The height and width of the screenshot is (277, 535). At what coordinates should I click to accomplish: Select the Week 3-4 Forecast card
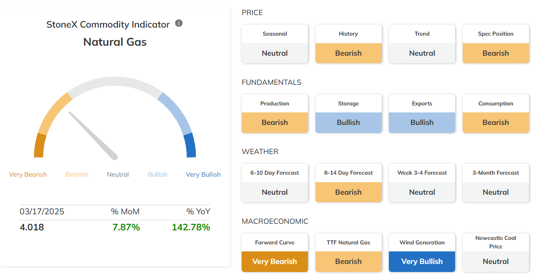422,183
